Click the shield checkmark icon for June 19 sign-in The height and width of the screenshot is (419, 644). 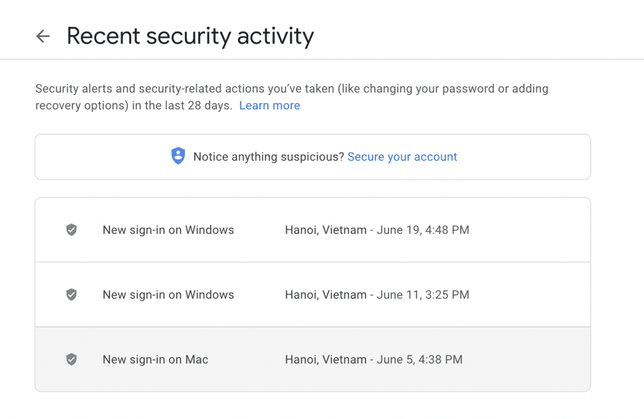click(x=72, y=230)
